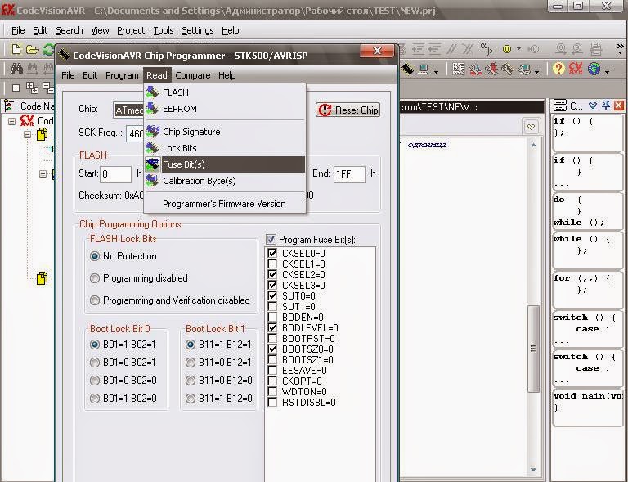
Task: Select Programming and Verification disabled option
Action: pos(95,300)
